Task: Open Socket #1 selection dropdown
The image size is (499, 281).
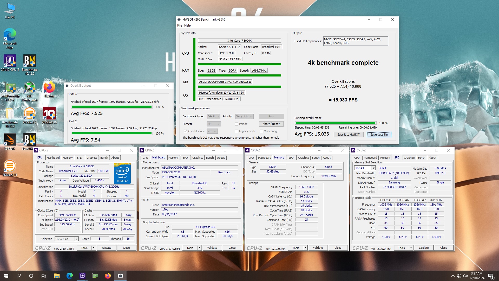Action: point(67,239)
